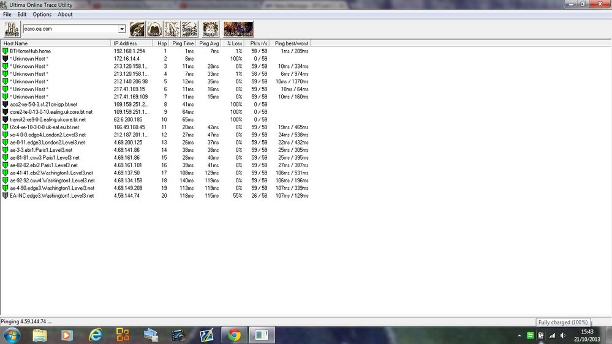This screenshot has width=612, height=344.
Task: Open the Options menu
Action: 42,15
